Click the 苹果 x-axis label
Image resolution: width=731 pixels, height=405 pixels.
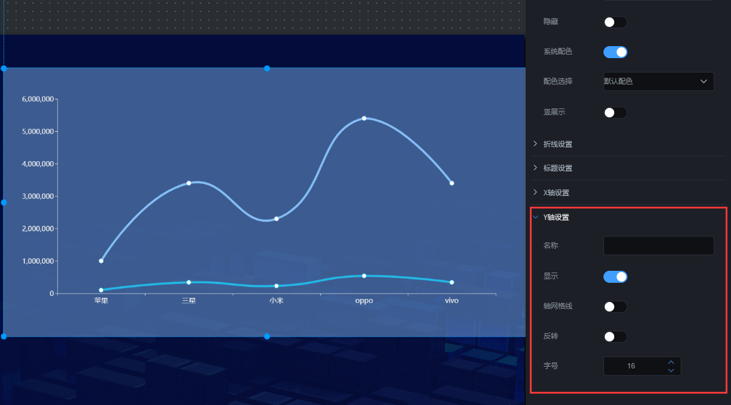pos(101,301)
